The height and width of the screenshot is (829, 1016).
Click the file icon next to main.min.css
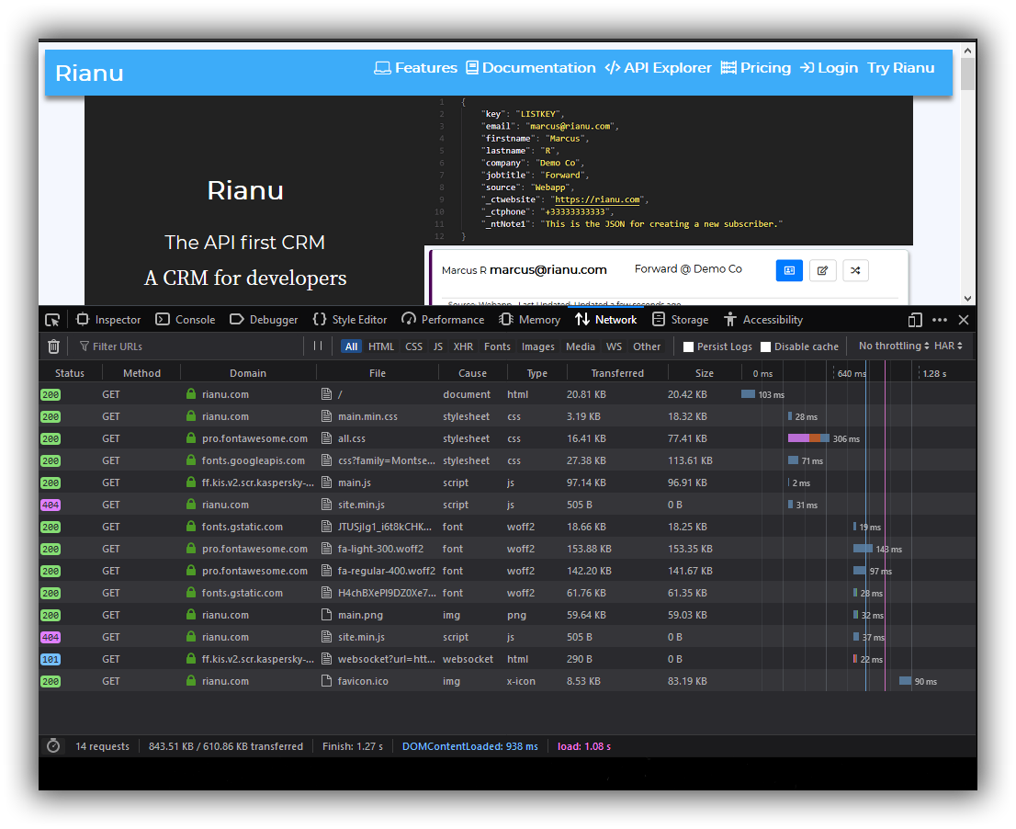[x=327, y=416]
